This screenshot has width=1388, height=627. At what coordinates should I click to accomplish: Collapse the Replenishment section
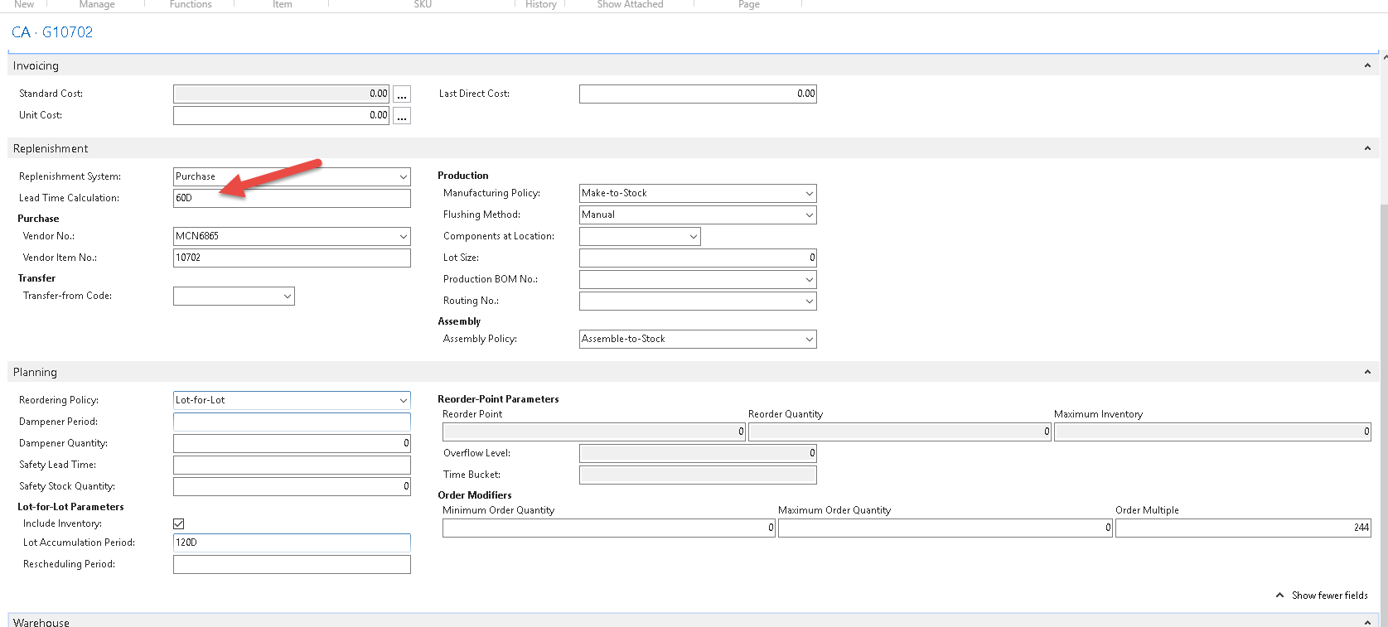1367,148
